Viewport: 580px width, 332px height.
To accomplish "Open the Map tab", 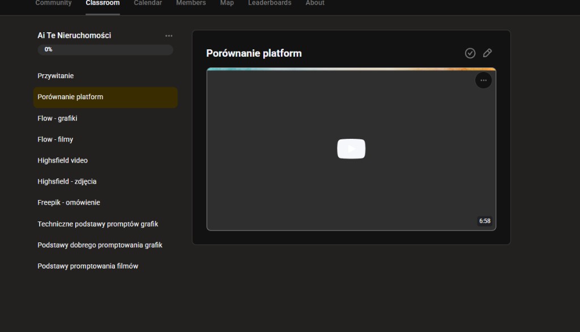I will (x=227, y=3).
